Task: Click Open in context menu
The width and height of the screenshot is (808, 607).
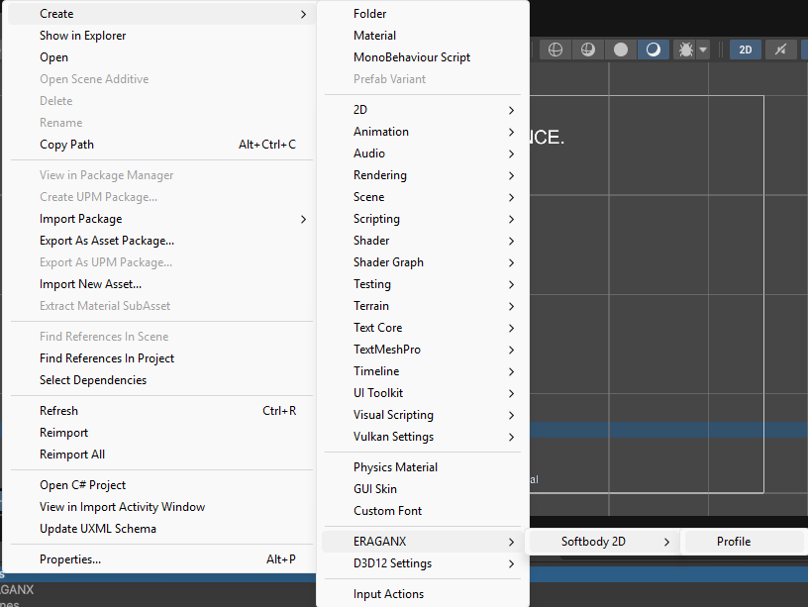Action: 161,57
